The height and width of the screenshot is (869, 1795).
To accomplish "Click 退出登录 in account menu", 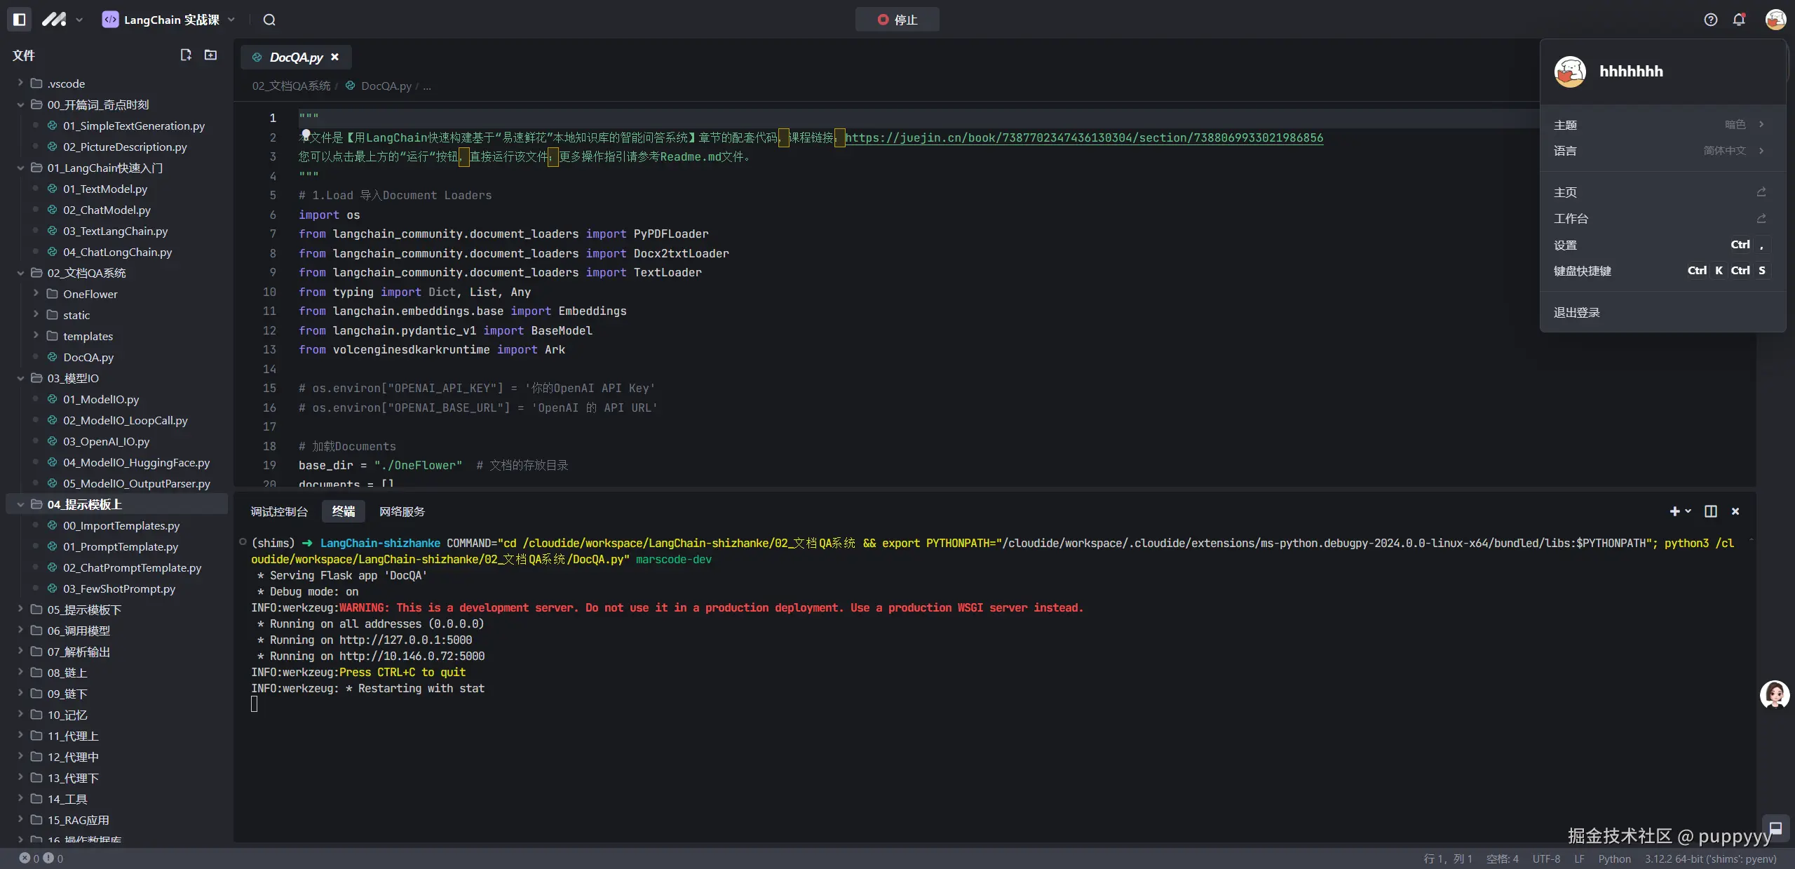I will (x=1577, y=312).
